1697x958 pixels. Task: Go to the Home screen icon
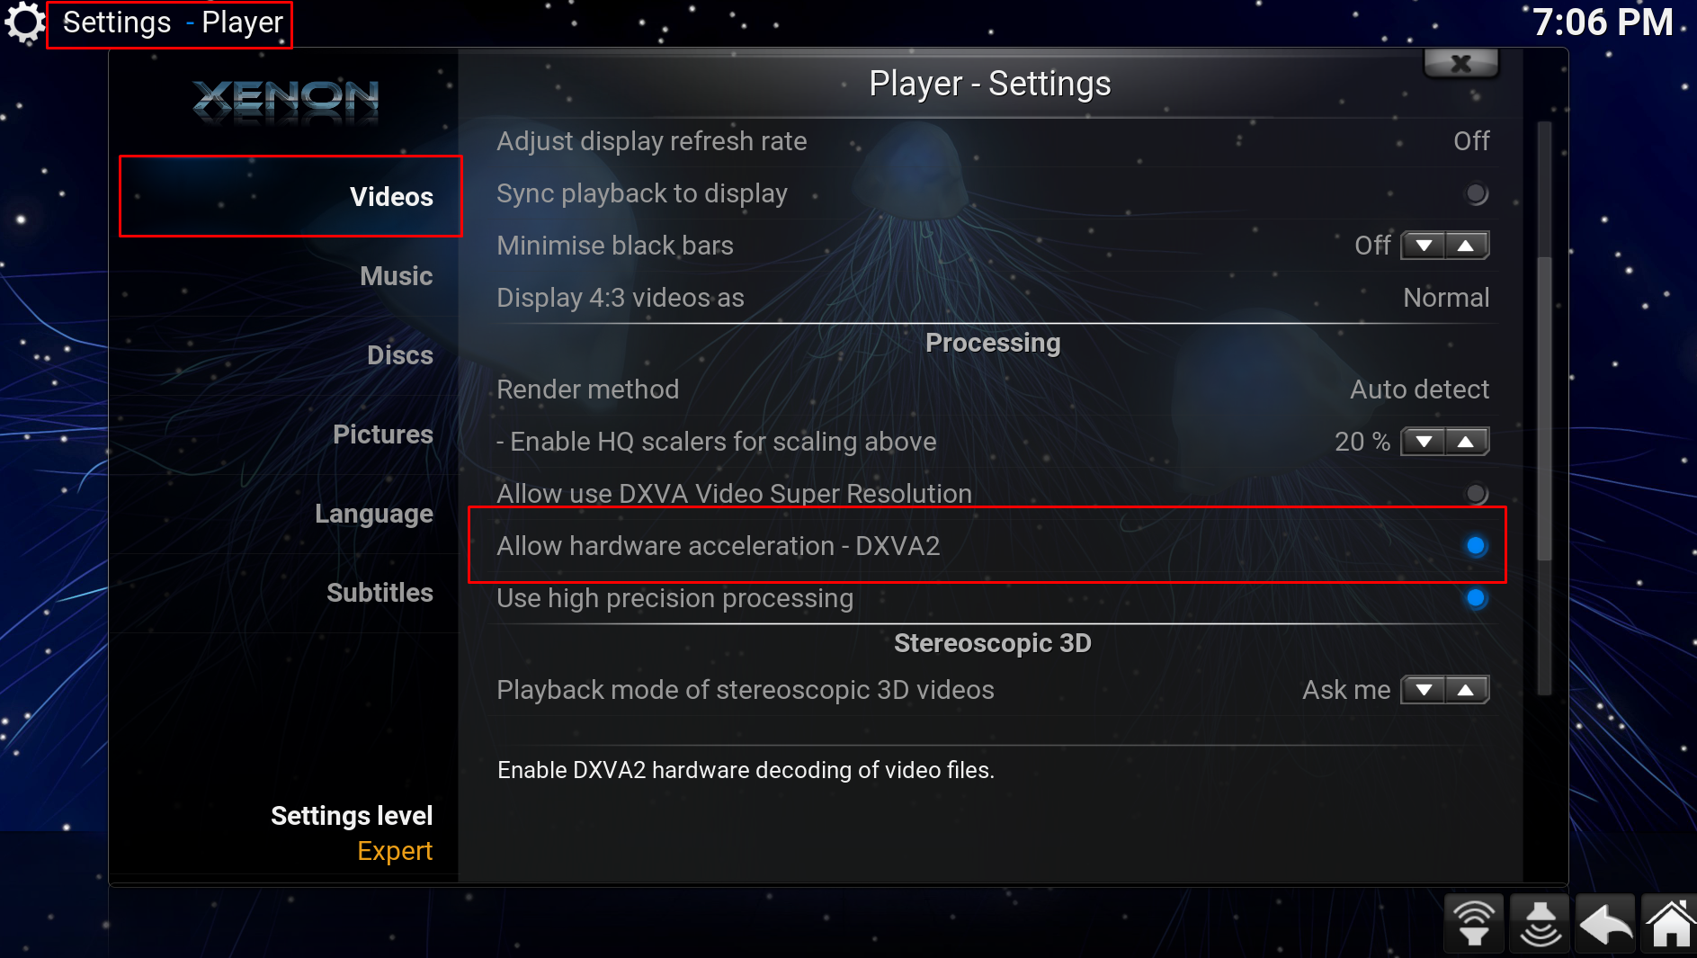click(x=1671, y=924)
